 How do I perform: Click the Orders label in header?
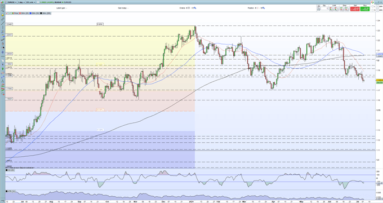(x=182, y=8)
